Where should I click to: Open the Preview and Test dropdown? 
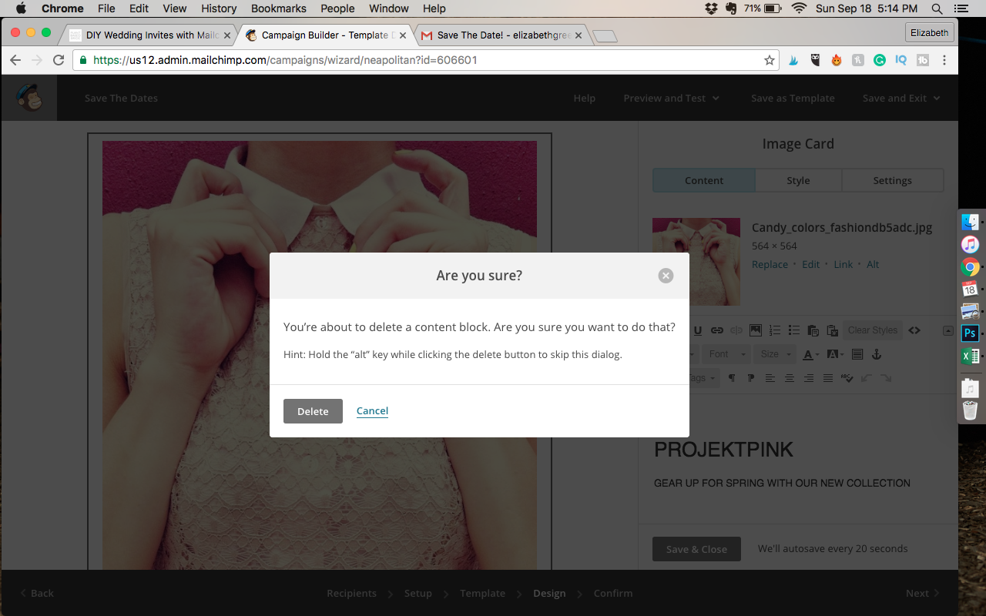(671, 98)
